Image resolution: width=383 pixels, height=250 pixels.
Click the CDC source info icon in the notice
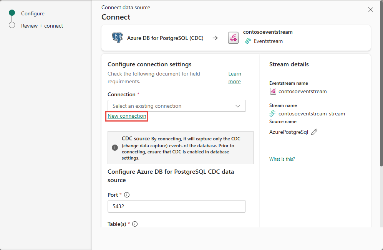coord(115,148)
